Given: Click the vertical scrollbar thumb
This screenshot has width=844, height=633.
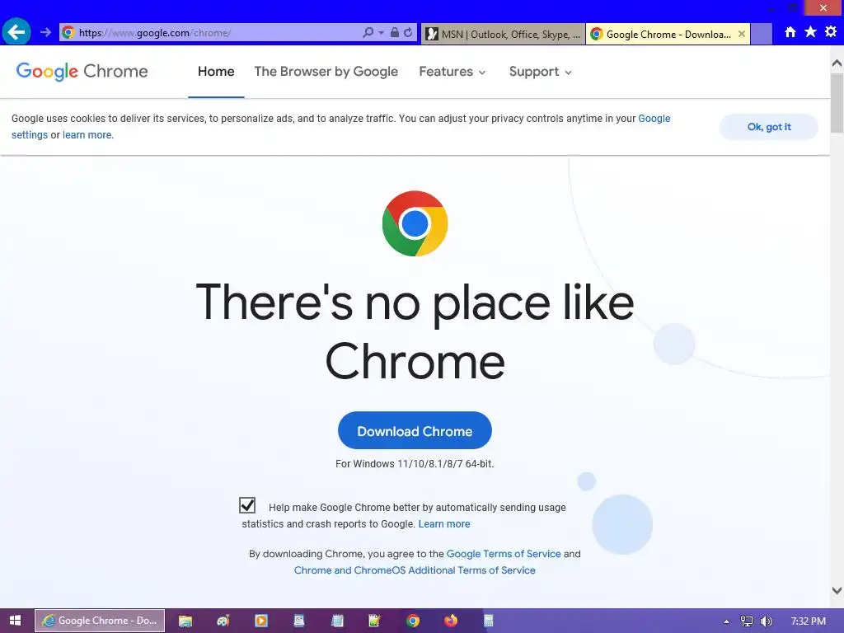Looking at the screenshot, I should [x=837, y=102].
